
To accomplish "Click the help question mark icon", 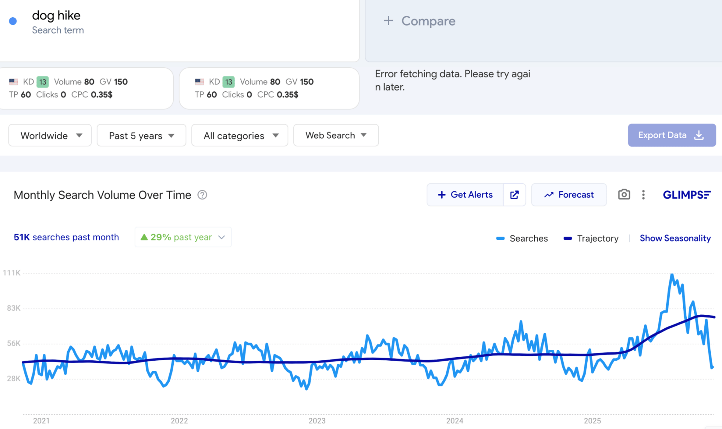I will click(202, 195).
